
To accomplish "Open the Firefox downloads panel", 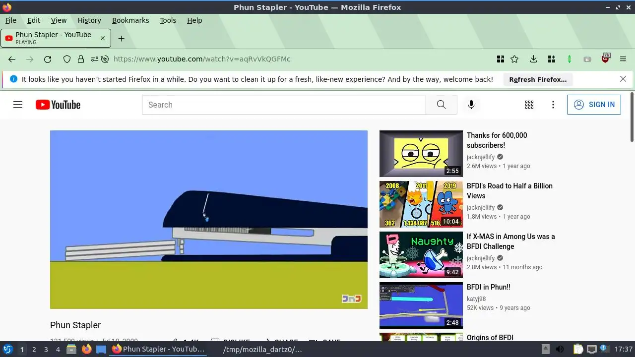I will (x=533, y=59).
